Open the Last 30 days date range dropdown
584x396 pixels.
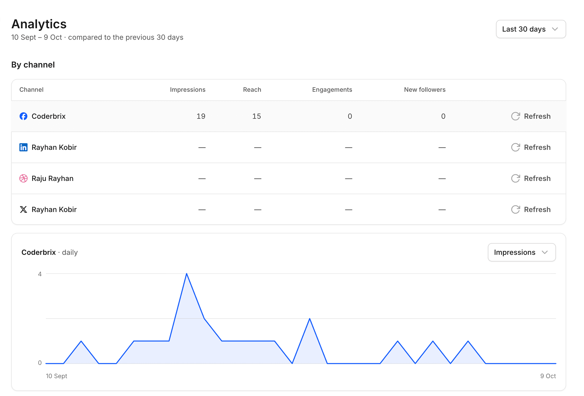531,29
